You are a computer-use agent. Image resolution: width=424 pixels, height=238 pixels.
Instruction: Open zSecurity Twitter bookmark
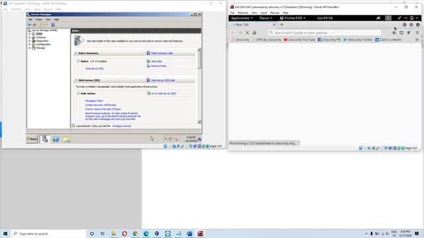(x=358, y=40)
